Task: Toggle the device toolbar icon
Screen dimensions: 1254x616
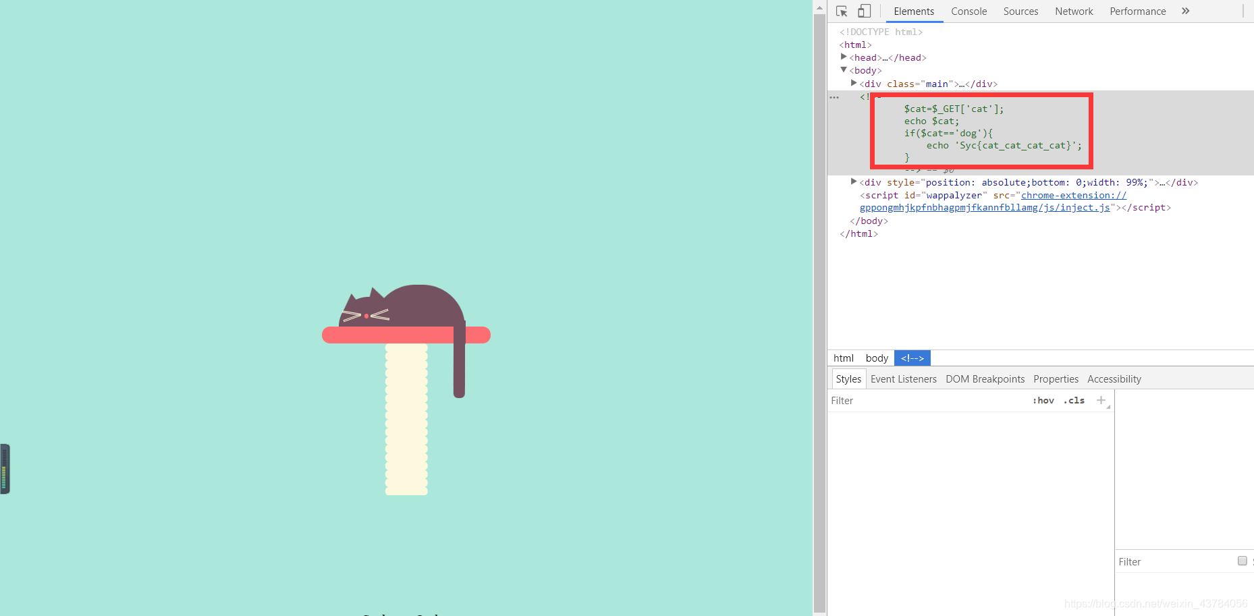Action: click(x=864, y=11)
